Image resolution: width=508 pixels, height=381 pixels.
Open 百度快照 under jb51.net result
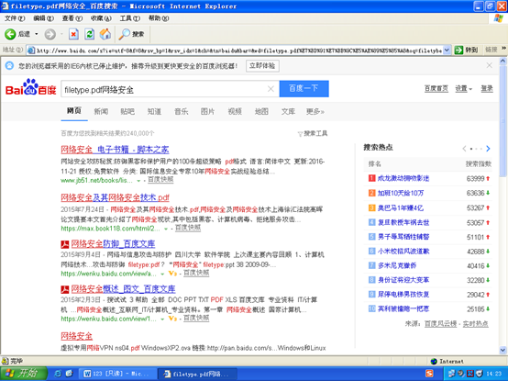160,180
